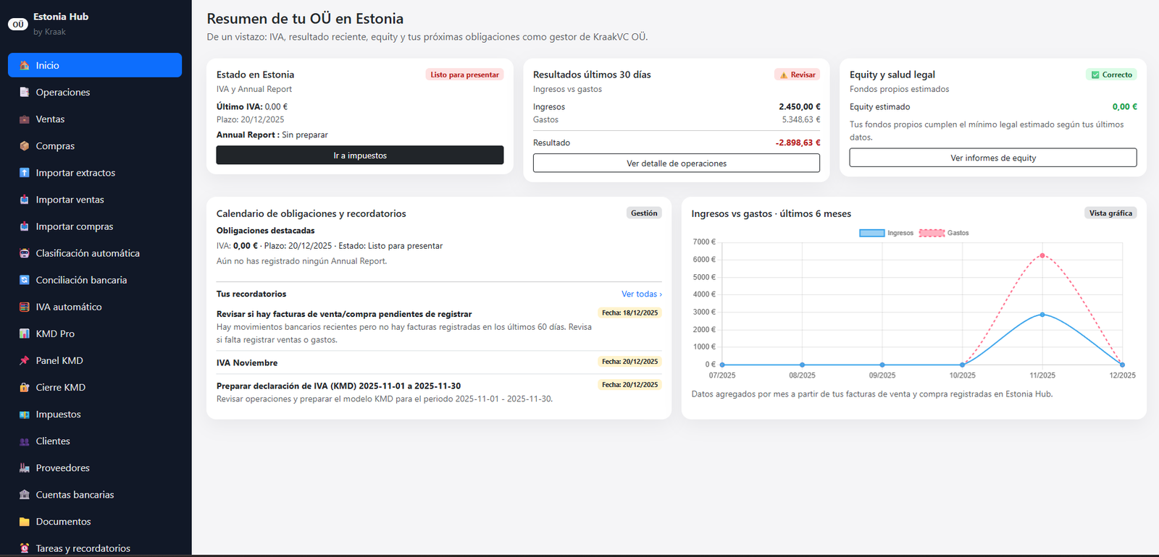Click the Importar extractos upload icon
The image size is (1159, 557).
pyautogui.click(x=25, y=172)
